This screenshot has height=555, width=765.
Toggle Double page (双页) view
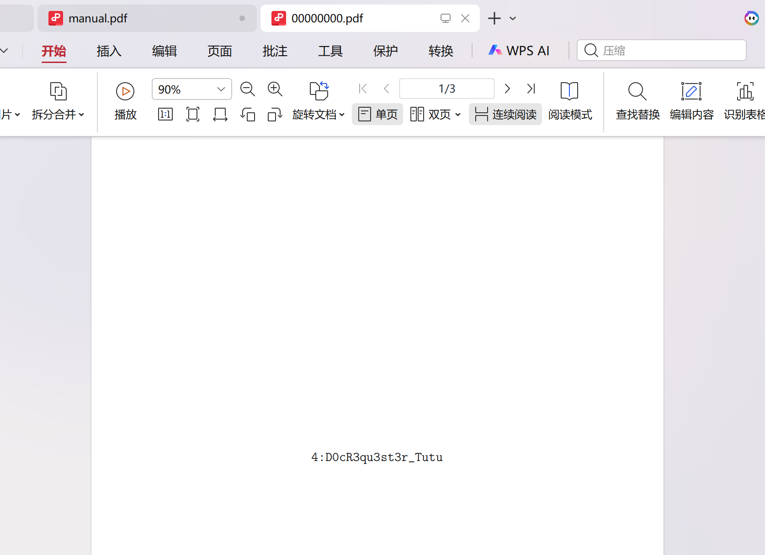430,114
